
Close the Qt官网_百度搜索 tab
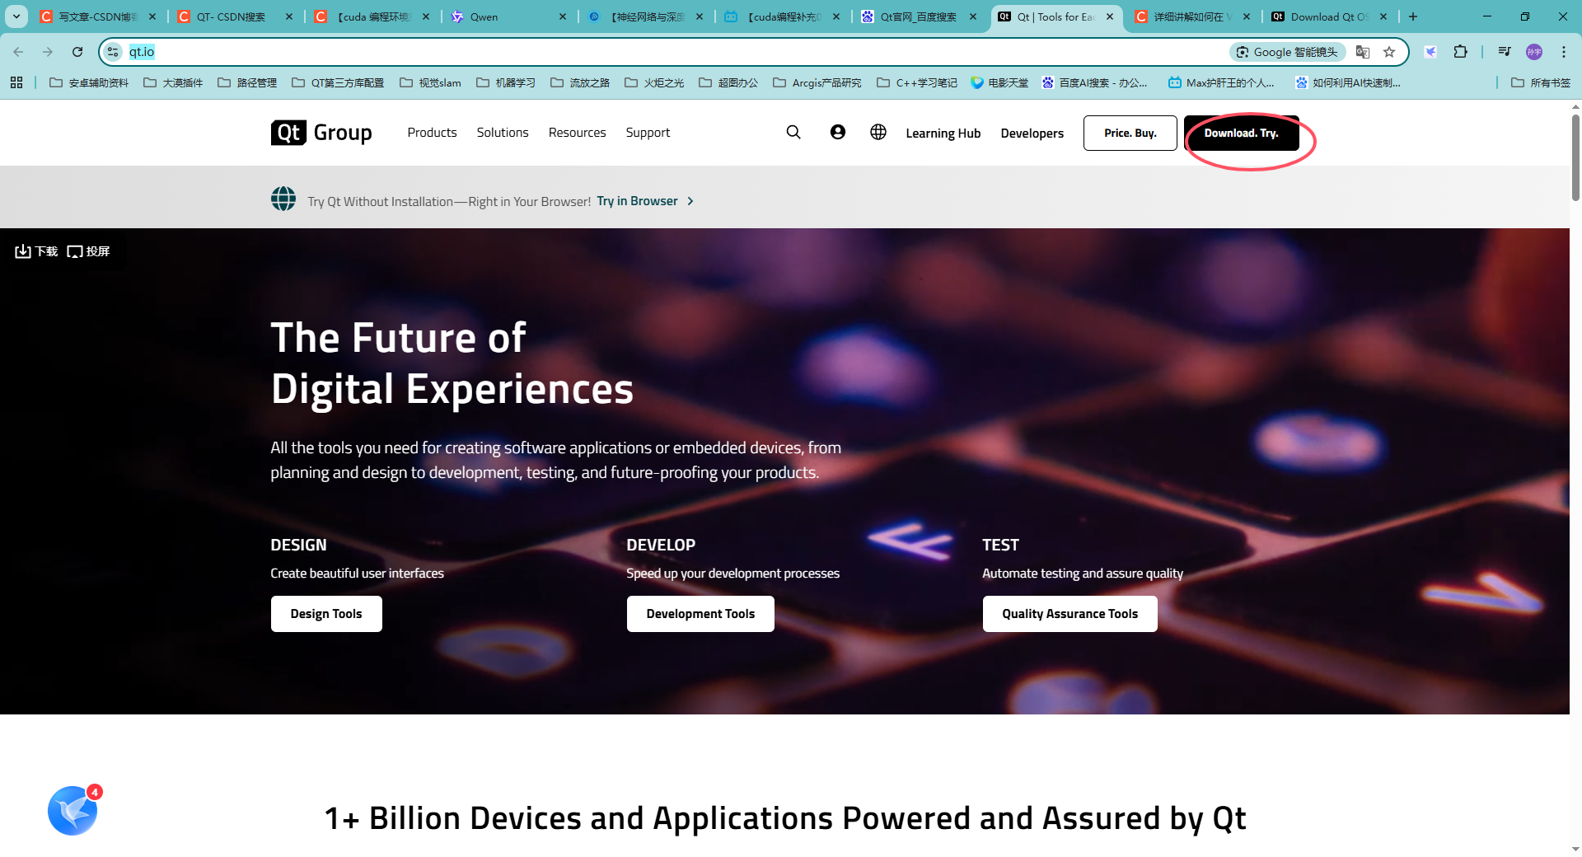973,16
